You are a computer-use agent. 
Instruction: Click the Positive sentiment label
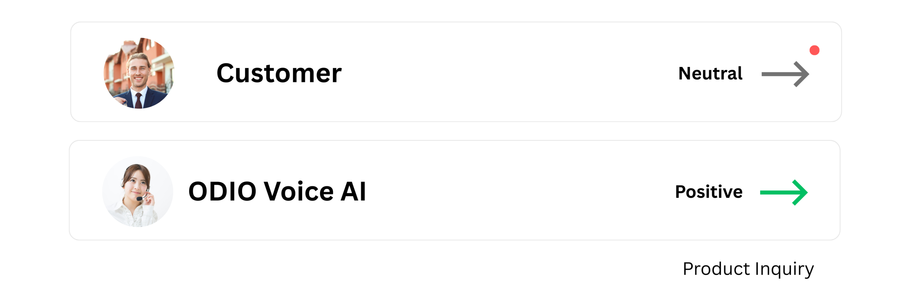709,192
